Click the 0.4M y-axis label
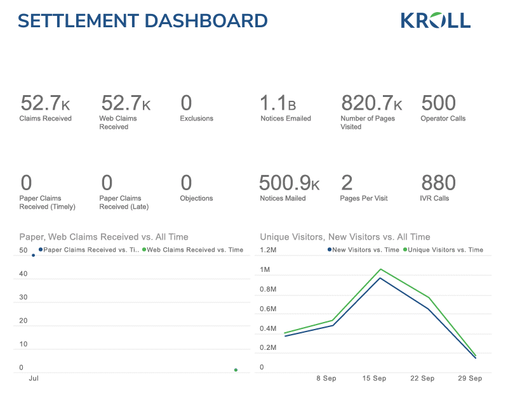508x412 pixels. pyautogui.click(x=268, y=328)
